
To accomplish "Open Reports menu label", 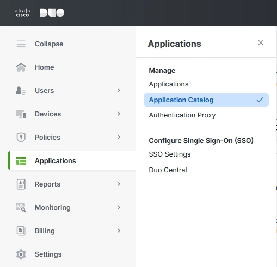I will 47,184.
